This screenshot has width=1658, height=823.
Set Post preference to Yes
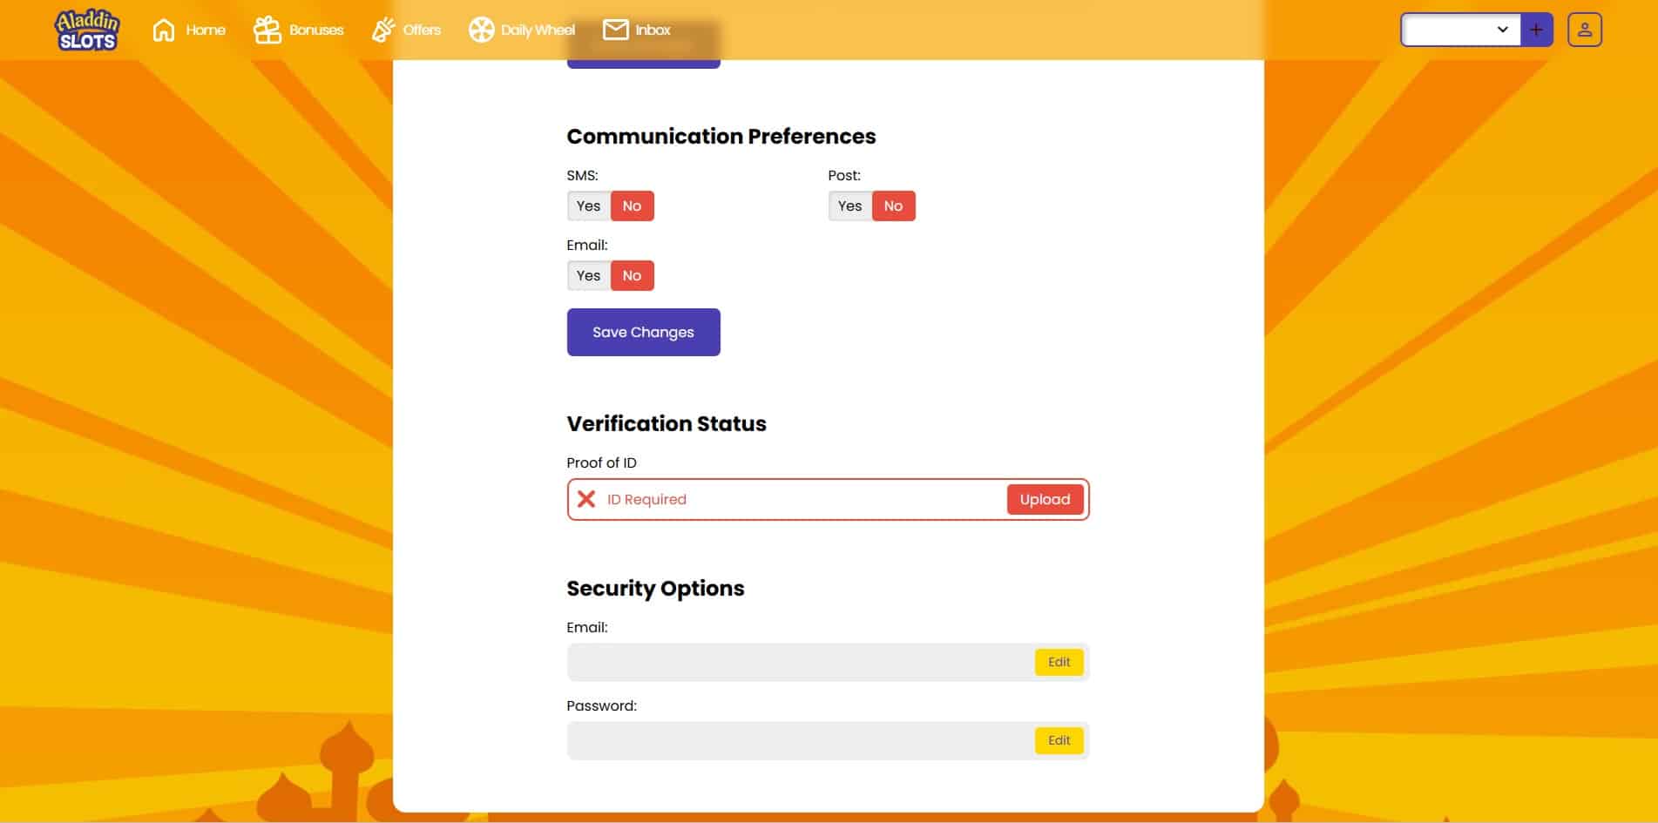(849, 206)
